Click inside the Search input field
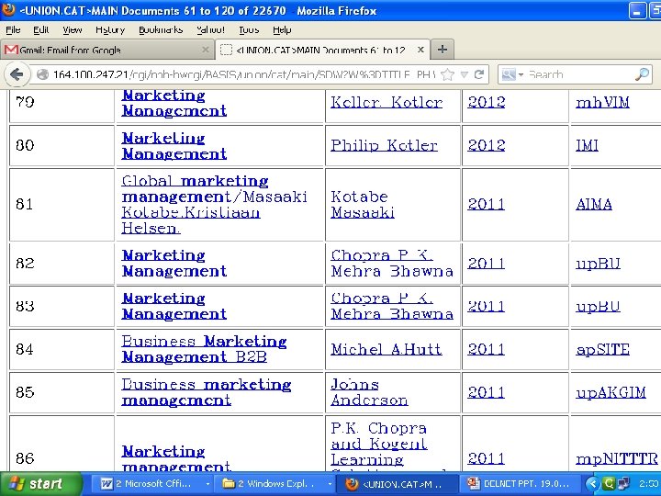Viewport: 661px width, 496px height. tap(579, 74)
